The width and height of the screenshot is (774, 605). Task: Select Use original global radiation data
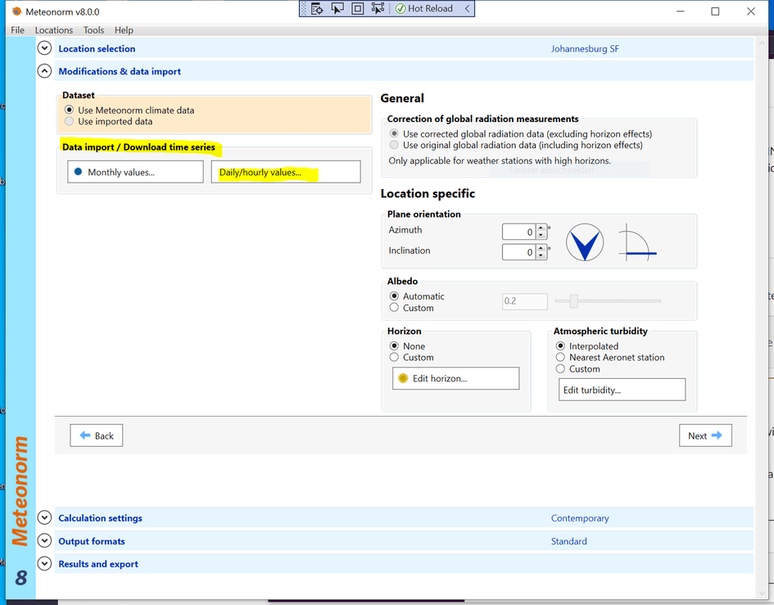[394, 145]
